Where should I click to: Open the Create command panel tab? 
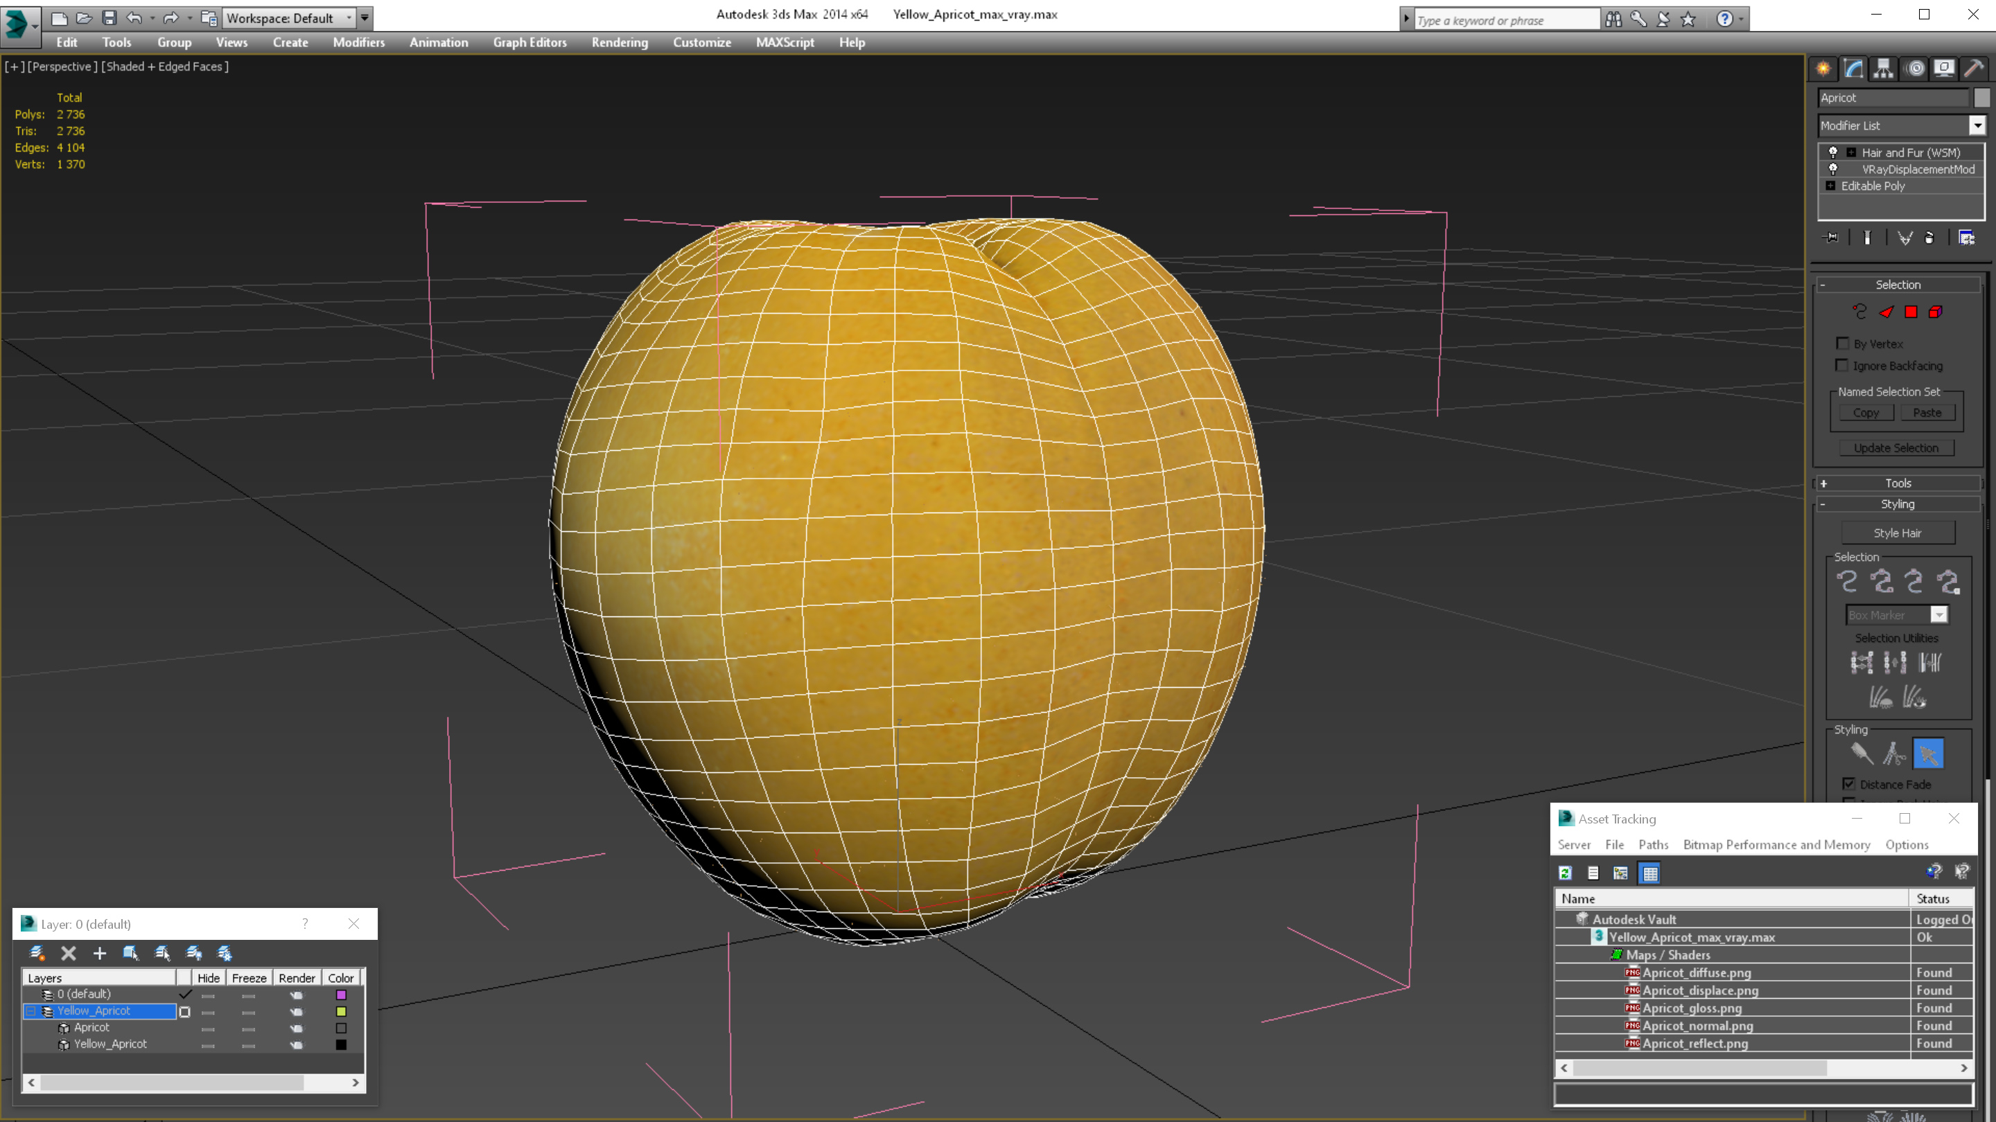click(x=1823, y=68)
